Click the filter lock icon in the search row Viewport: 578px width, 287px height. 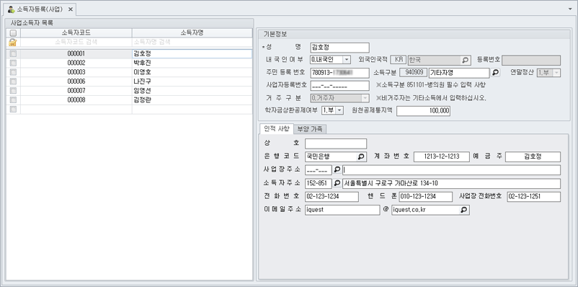[x=13, y=42]
